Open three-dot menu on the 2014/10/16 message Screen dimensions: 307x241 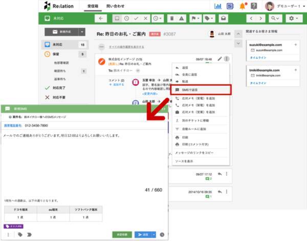[x=227, y=192]
